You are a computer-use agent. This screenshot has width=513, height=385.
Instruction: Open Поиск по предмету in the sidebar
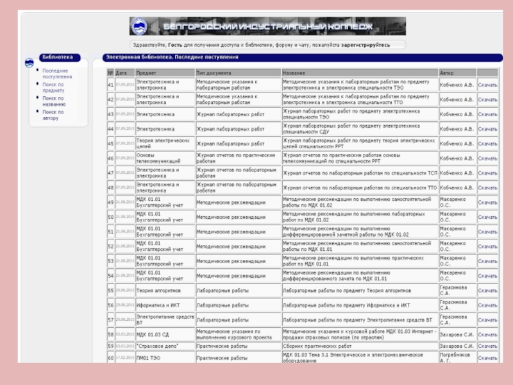coord(53,87)
